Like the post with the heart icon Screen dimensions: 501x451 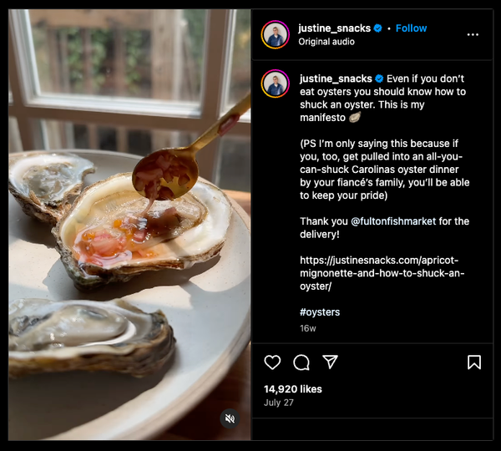272,362
